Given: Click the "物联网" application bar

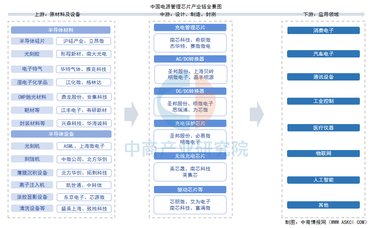Looking at the screenshot, I should click(x=323, y=153).
